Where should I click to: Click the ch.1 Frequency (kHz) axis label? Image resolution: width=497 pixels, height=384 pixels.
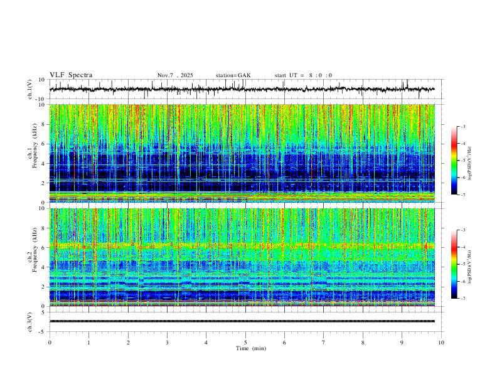click(x=33, y=145)
